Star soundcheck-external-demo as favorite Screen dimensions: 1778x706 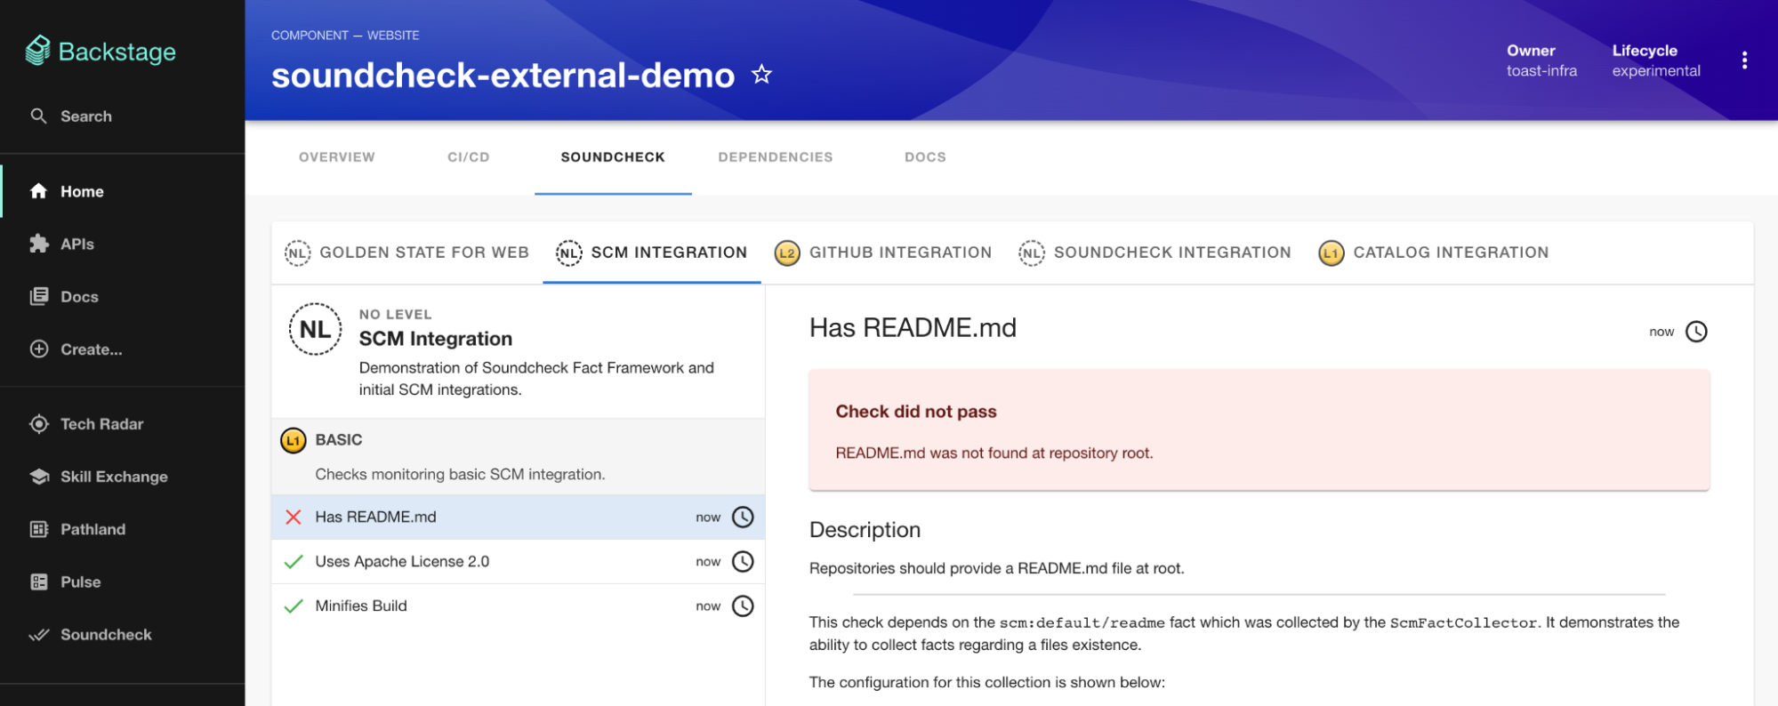click(761, 74)
